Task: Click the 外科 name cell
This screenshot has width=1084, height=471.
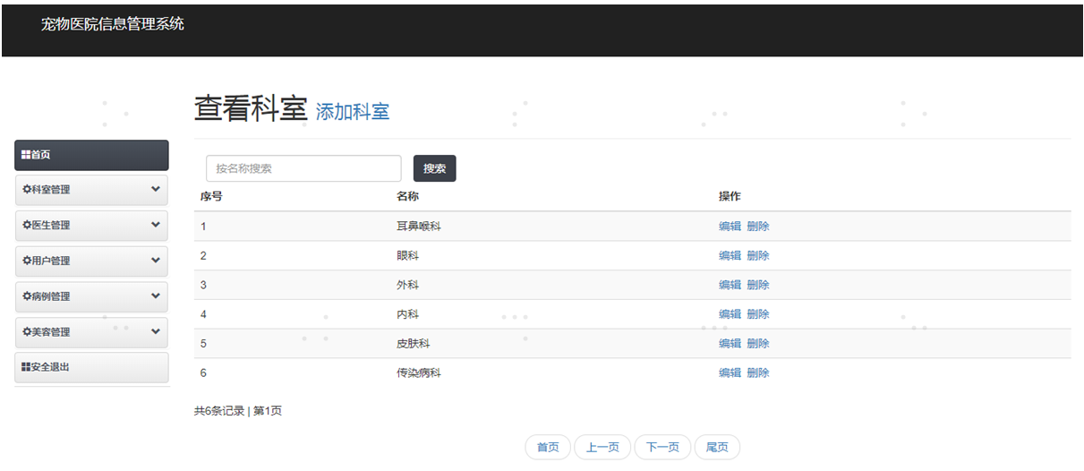Action: [x=407, y=285]
